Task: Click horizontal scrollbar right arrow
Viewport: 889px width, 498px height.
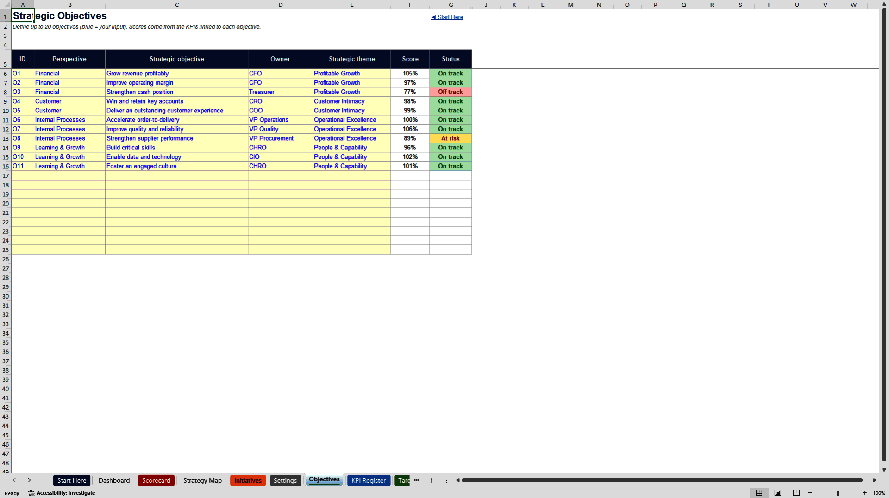Action: point(875,480)
